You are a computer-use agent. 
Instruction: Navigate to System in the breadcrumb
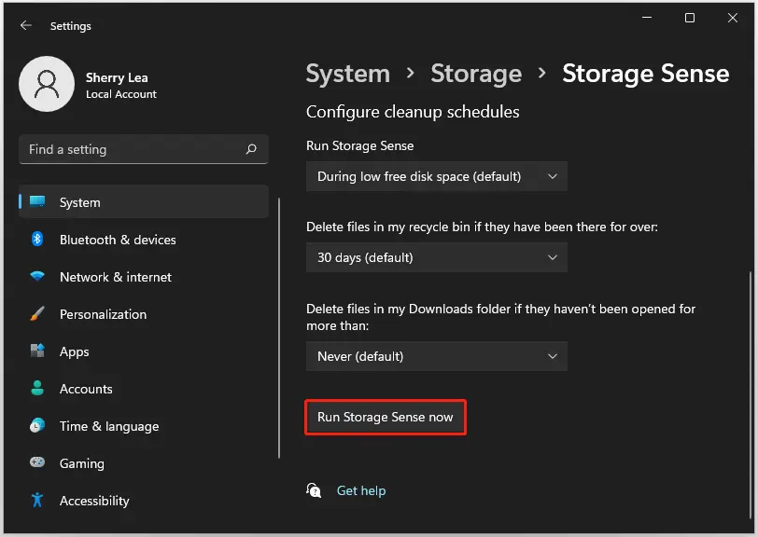tap(347, 75)
